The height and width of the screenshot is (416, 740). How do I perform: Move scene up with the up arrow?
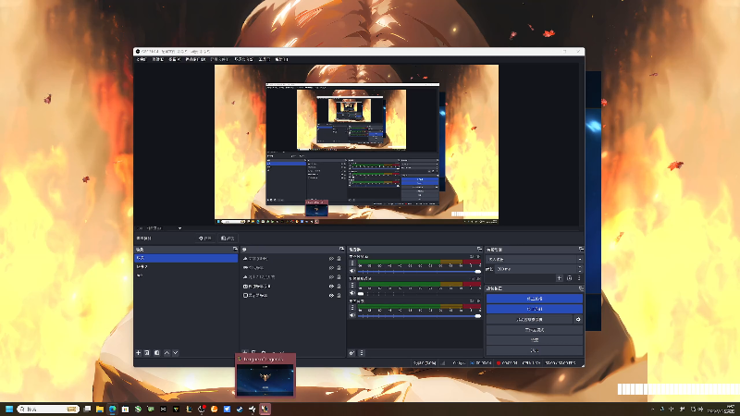coord(166,353)
